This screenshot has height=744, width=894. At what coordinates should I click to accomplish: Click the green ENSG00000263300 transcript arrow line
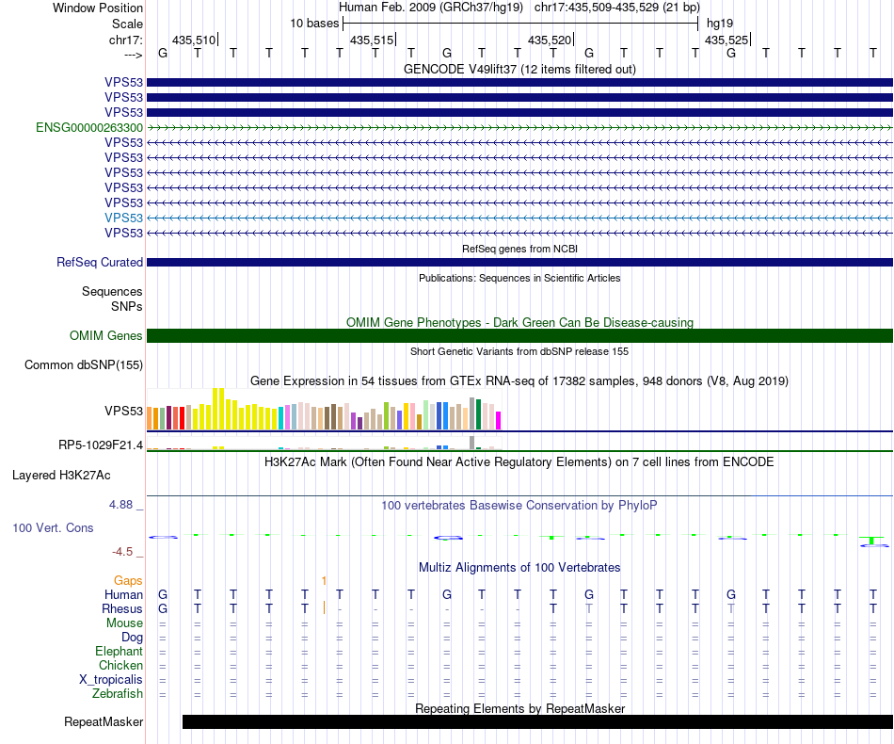pos(519,127)
